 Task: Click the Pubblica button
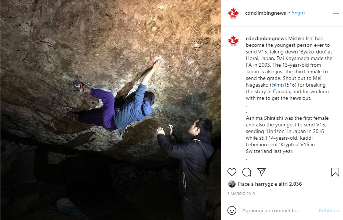[329, 210]
